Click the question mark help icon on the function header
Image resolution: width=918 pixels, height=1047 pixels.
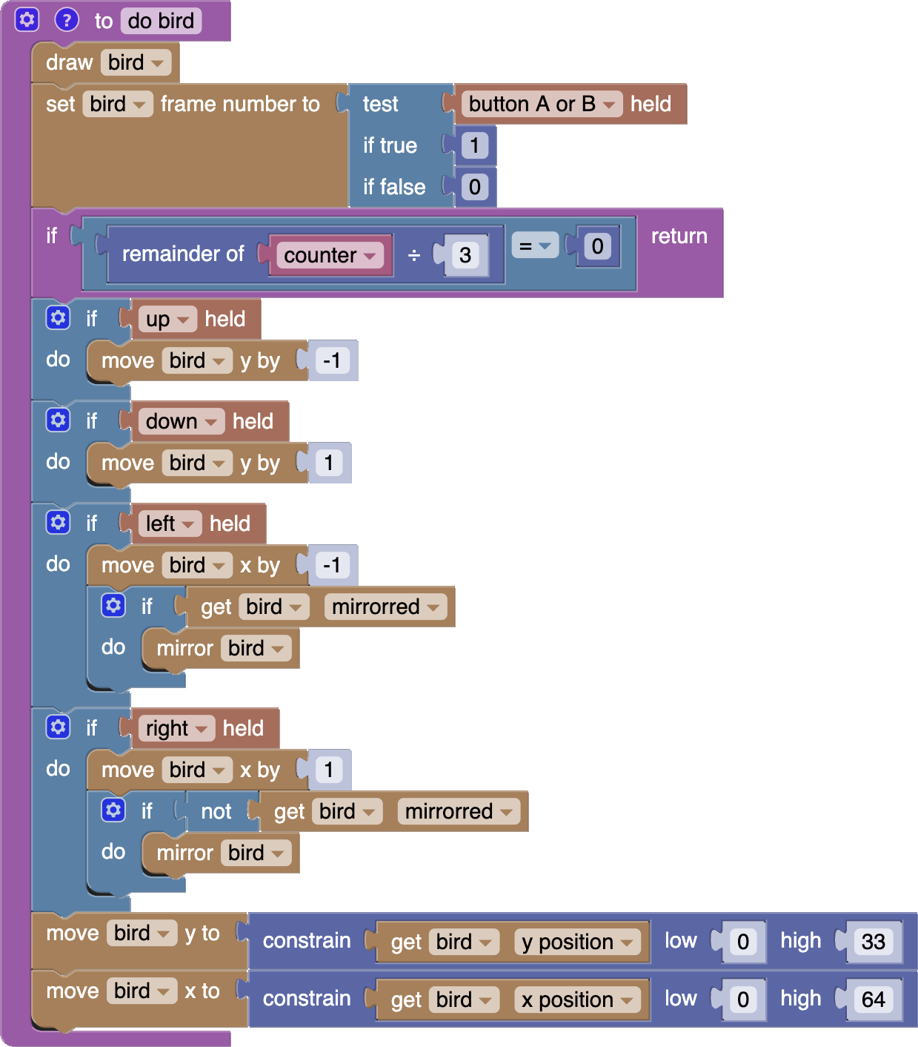point(67,20)
